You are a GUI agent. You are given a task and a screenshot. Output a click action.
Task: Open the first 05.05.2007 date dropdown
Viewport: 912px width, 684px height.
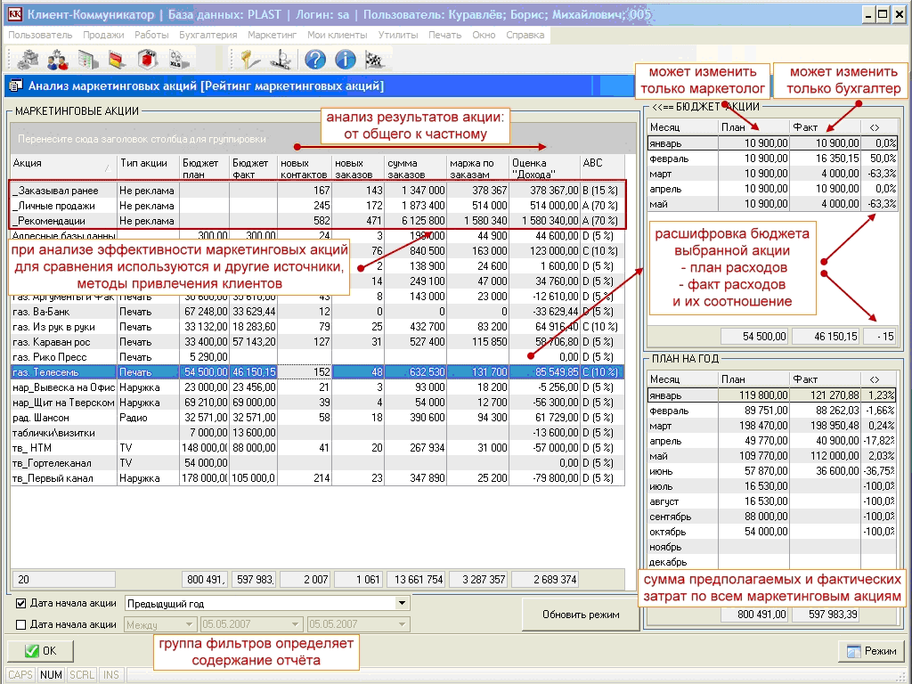pos(296,624)
